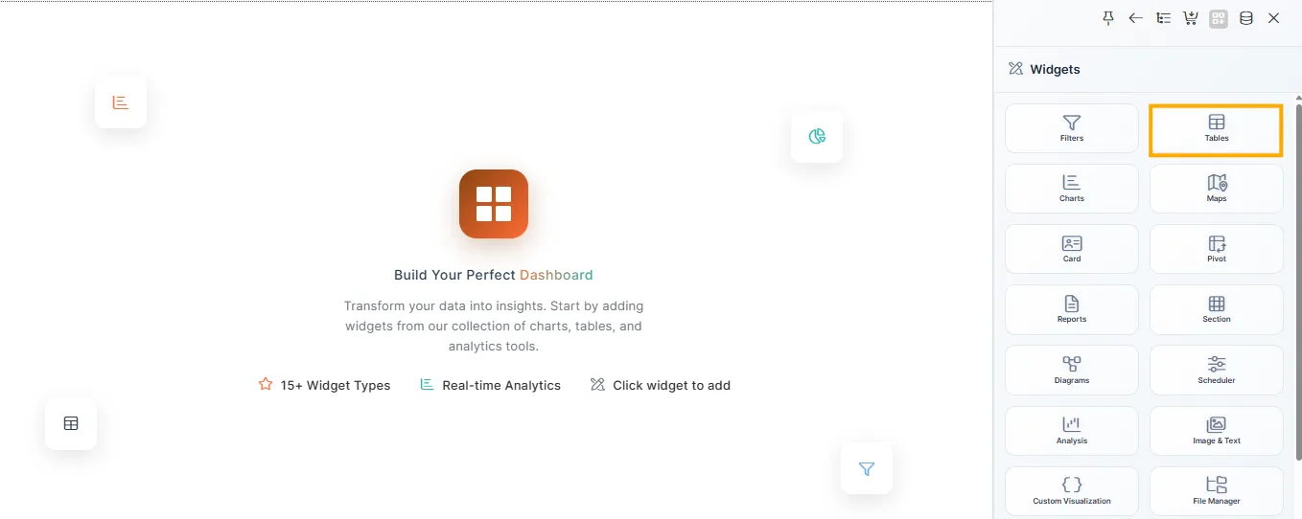Select the Filters widget
Image resolution: width=1302 pixels, height=519 pixels.
click(x=1072, y=128)
